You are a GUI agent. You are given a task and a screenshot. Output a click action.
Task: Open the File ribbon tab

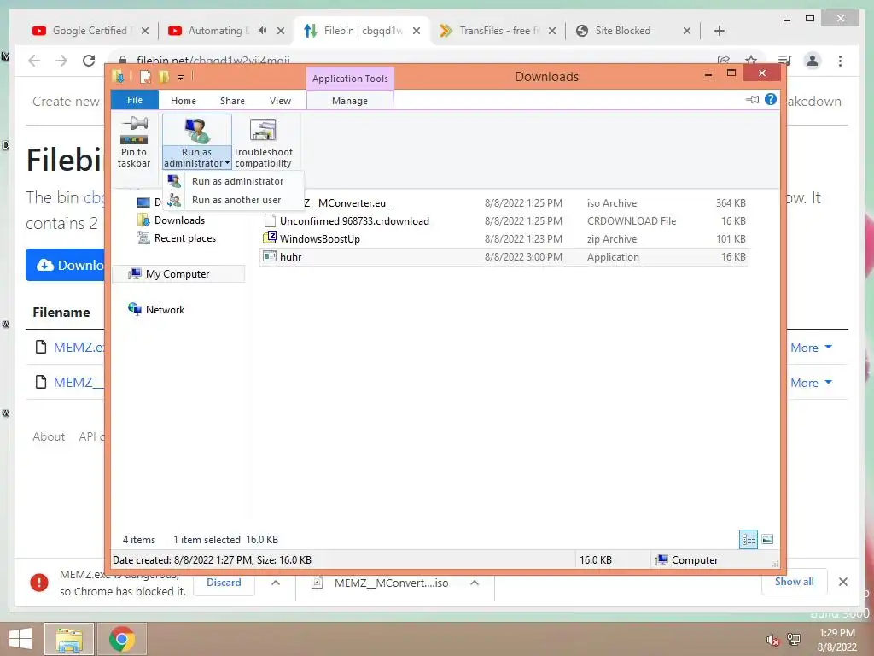[135, 100]
